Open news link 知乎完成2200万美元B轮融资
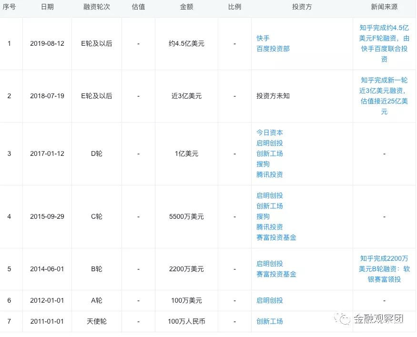The height and width of the screenshot is (337, 417). [384, 269]
